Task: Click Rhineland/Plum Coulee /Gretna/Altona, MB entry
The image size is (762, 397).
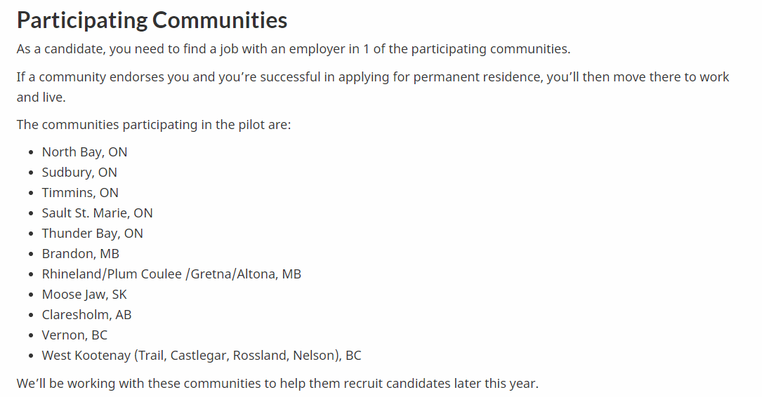Action: coord(171,274)
